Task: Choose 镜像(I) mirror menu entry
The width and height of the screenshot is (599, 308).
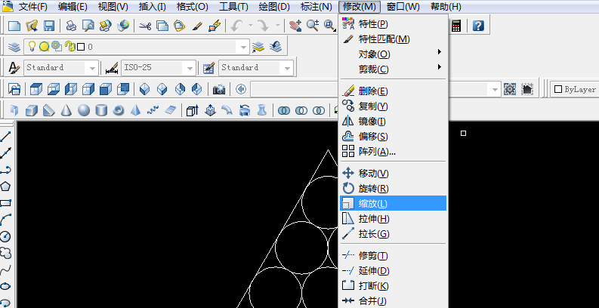Action: click(x=393, y=122)
